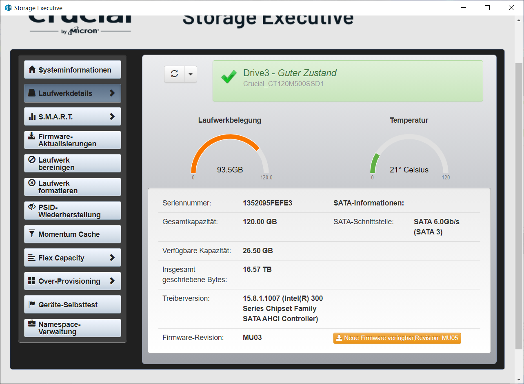This screenshot has width=524, height=384.
Task: Click the prohibition icon on Laufwerk bereinigen
Action: [31, 159]
